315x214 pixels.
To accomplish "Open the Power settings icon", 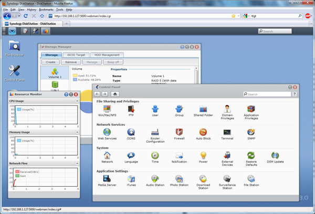I will coord(203,156).
